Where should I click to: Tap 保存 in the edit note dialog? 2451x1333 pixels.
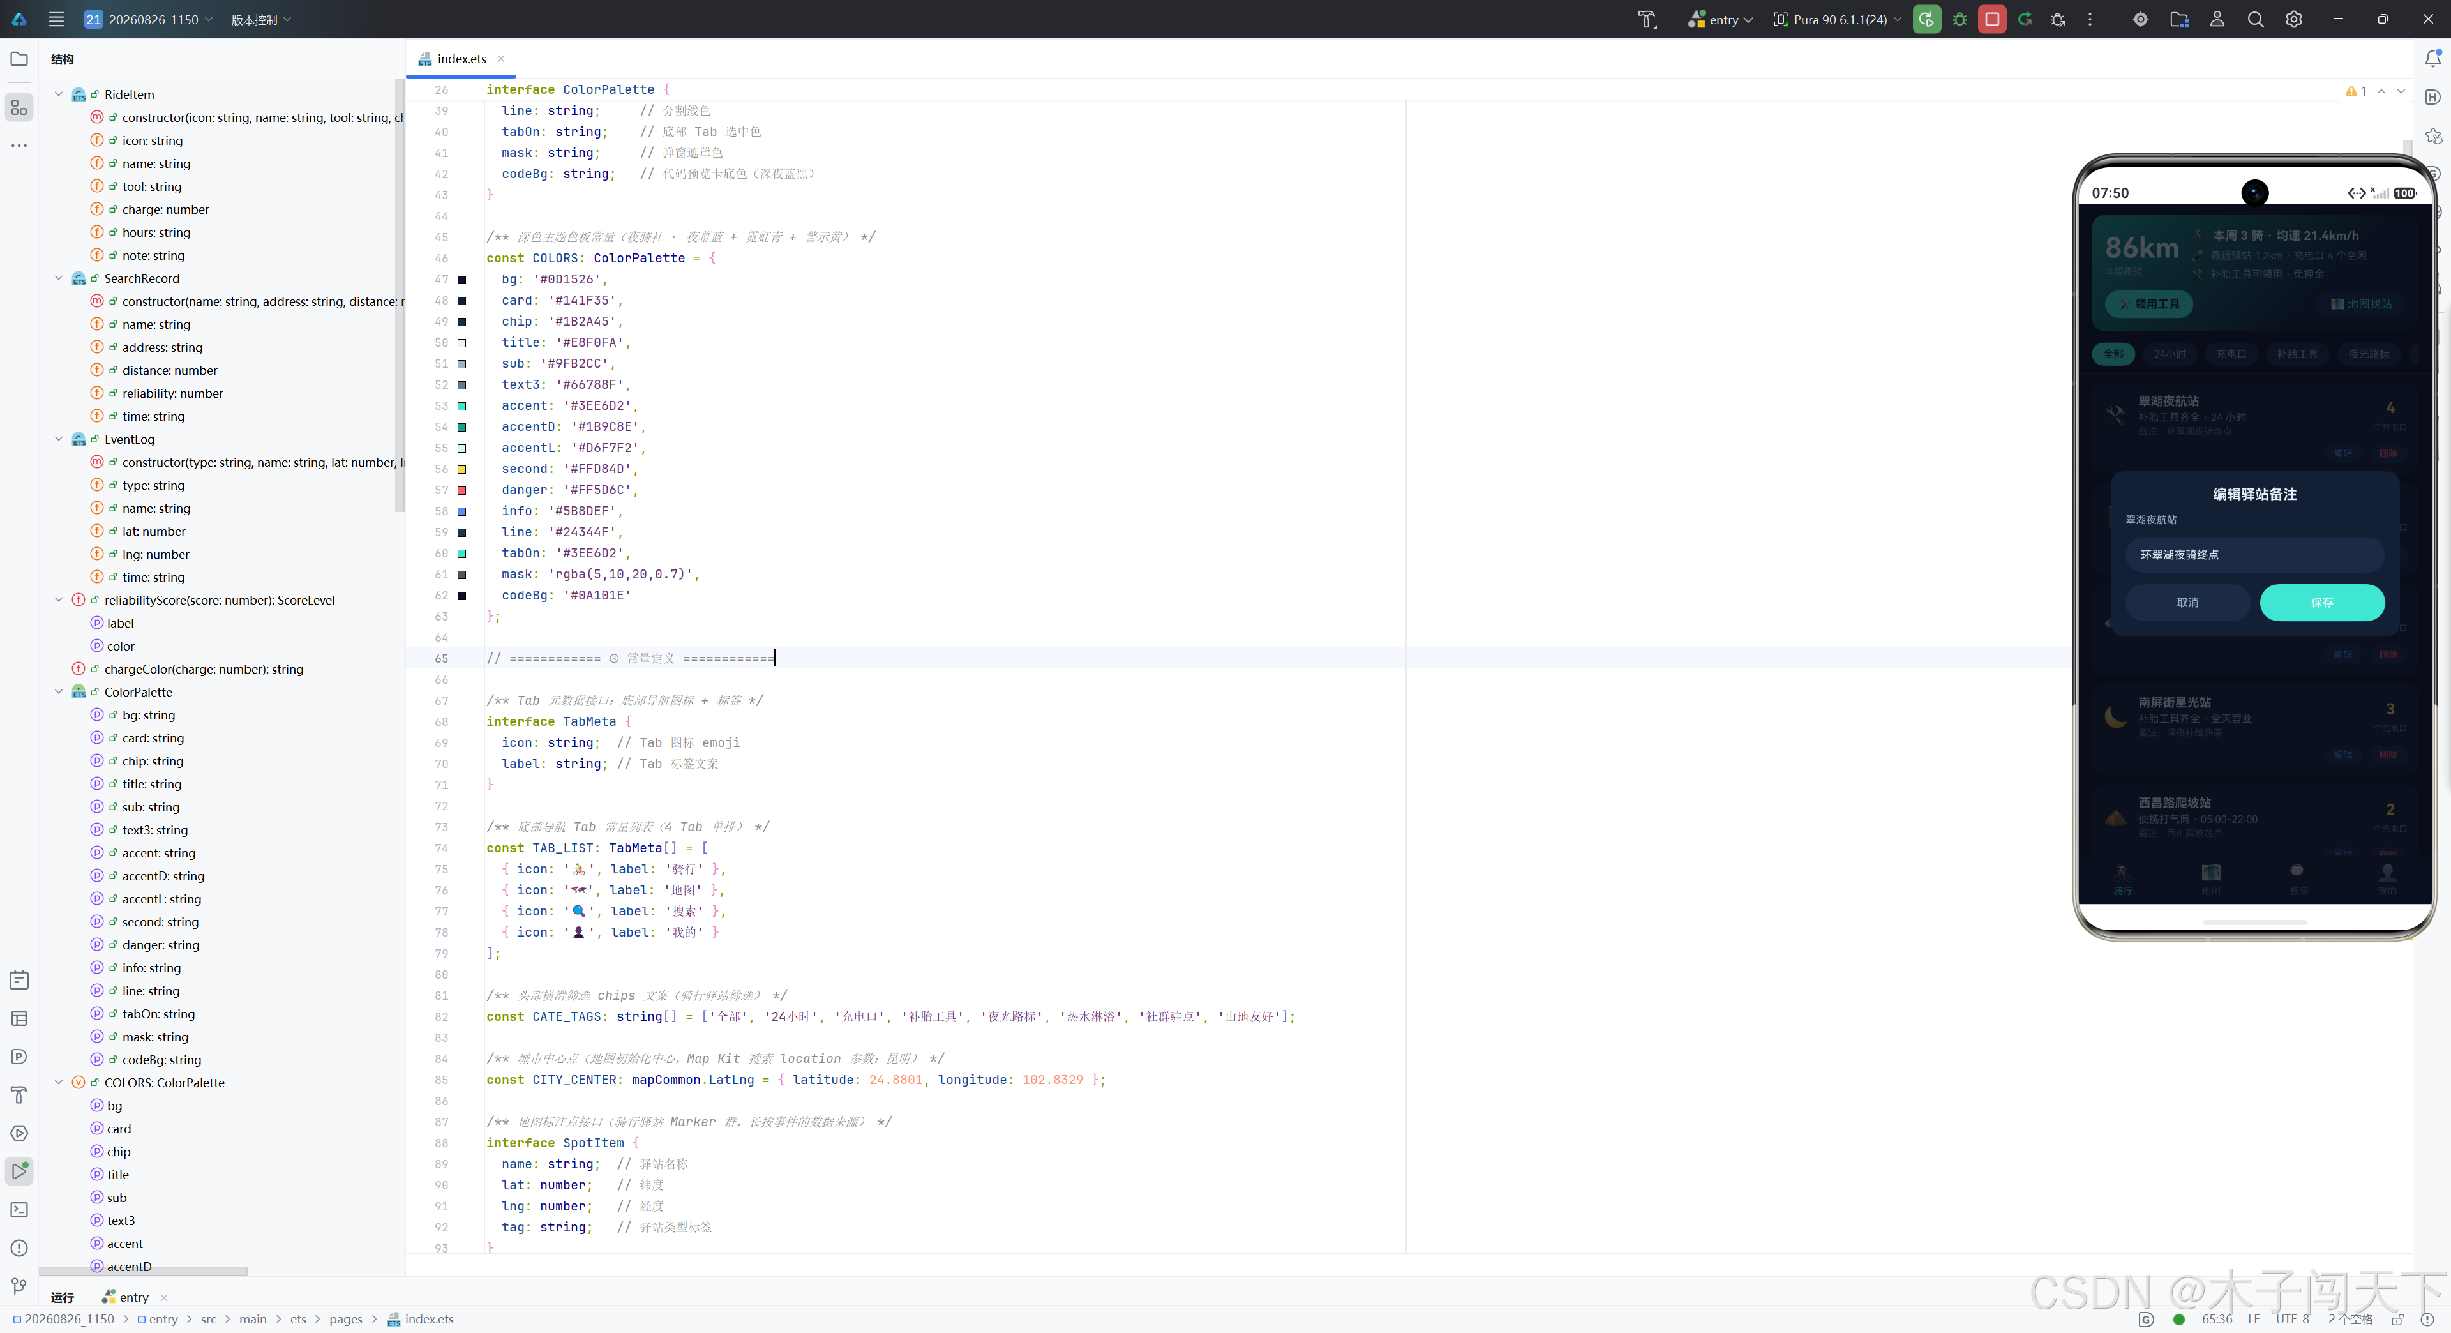click(2321, 602)
